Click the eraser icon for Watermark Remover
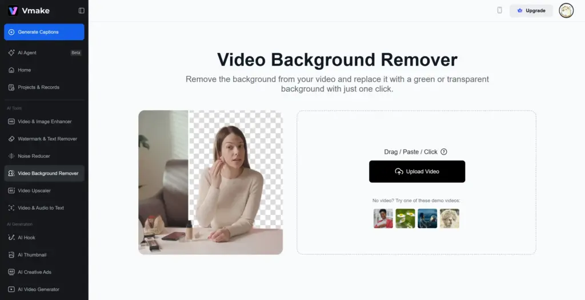585x300 pixels. pos(11,138)
